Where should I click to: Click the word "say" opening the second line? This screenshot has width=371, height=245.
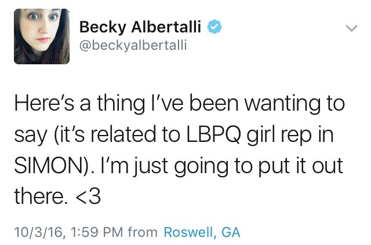28,137
